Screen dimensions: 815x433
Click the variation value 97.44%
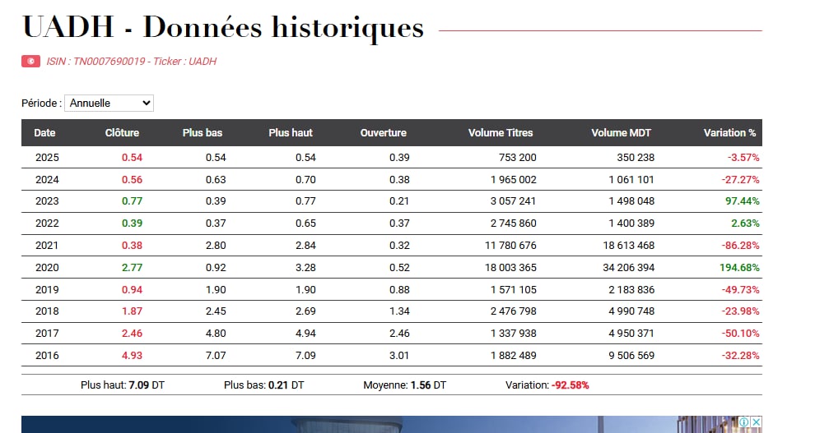pos(743,201)
